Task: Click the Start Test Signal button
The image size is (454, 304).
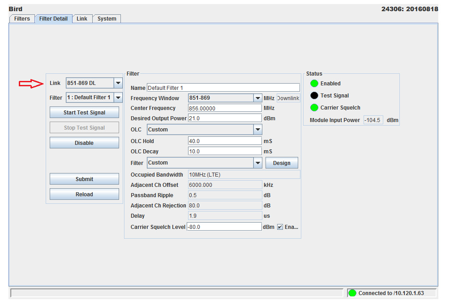Action: coord(84,112)
